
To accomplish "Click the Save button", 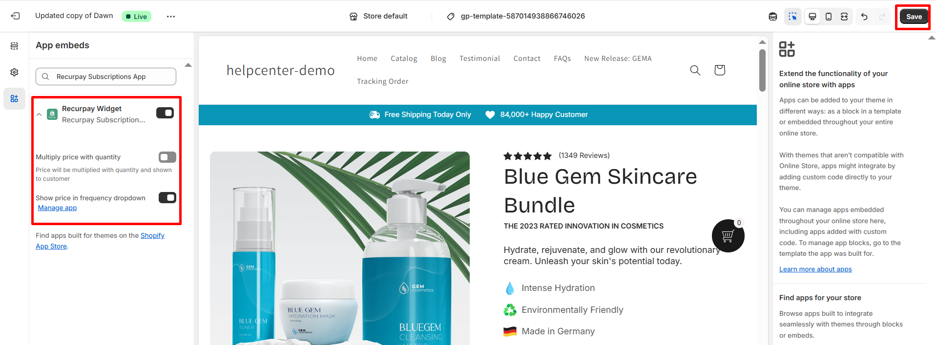I will coord(914,17).
